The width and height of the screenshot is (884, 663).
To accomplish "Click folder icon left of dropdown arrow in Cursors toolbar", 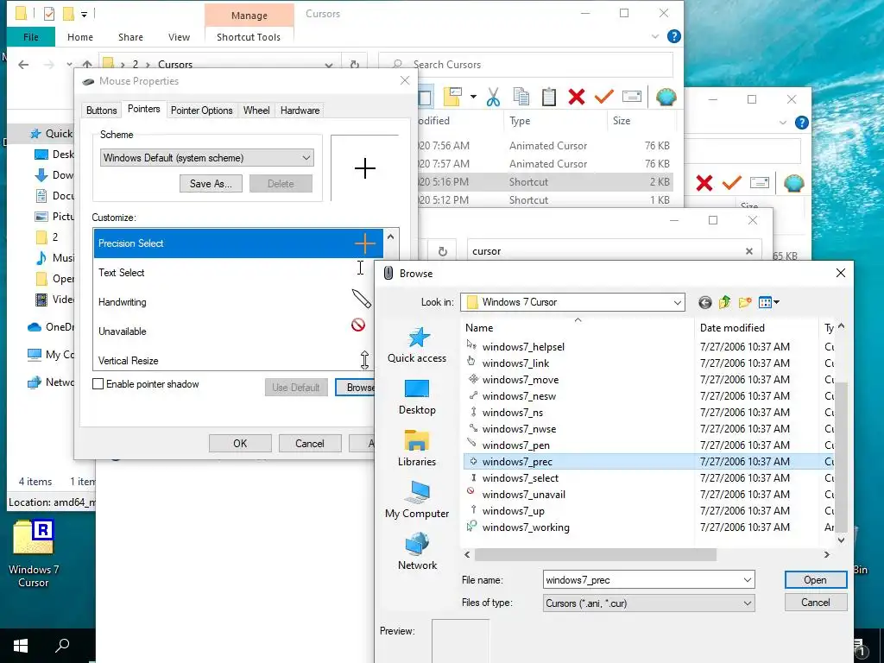I will point(452,97).
